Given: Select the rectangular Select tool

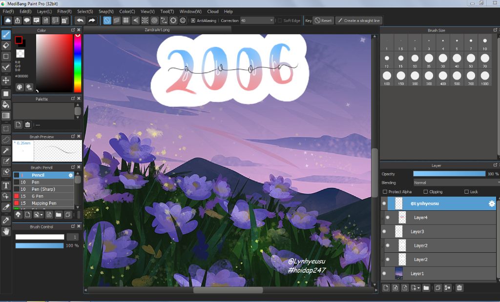Looking at the screenshot, I should pyautogui.click(x=6, y=129).
